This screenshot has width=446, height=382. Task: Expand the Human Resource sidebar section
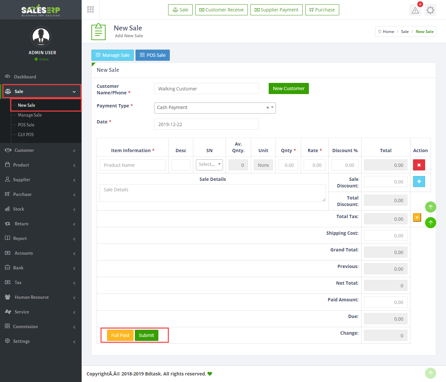(x=41, y=297)
